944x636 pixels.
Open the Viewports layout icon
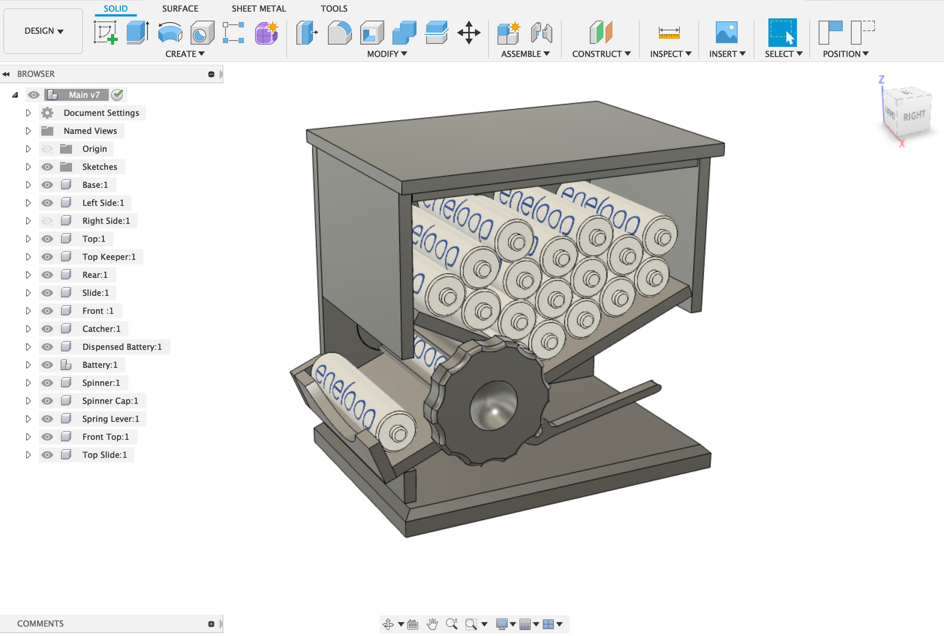[548, 624]
